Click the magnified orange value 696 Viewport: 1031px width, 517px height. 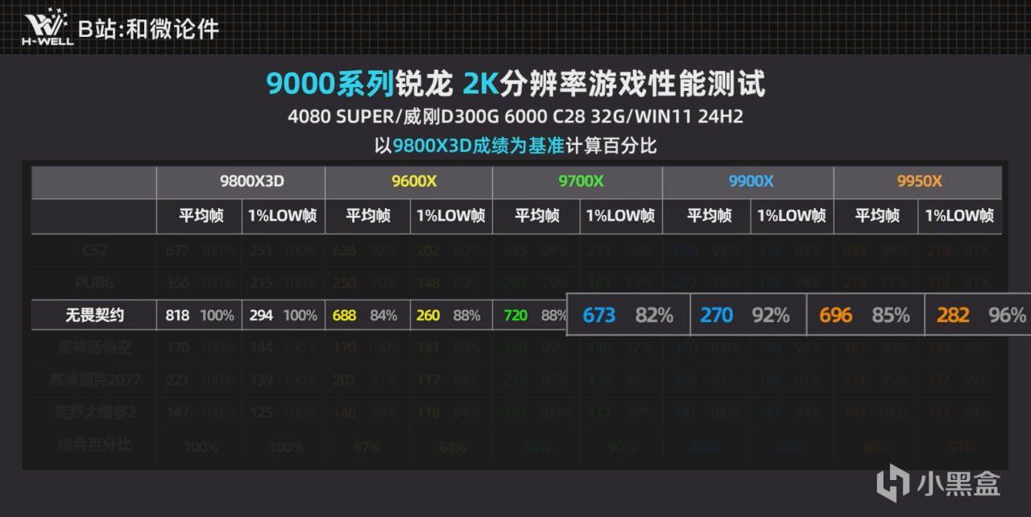point(836,315)
